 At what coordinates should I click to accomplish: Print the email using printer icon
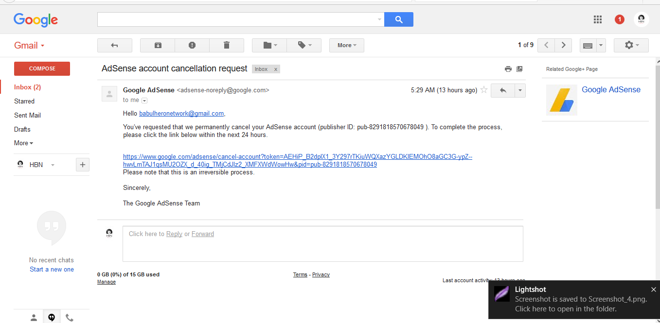(x=508, y=69)
